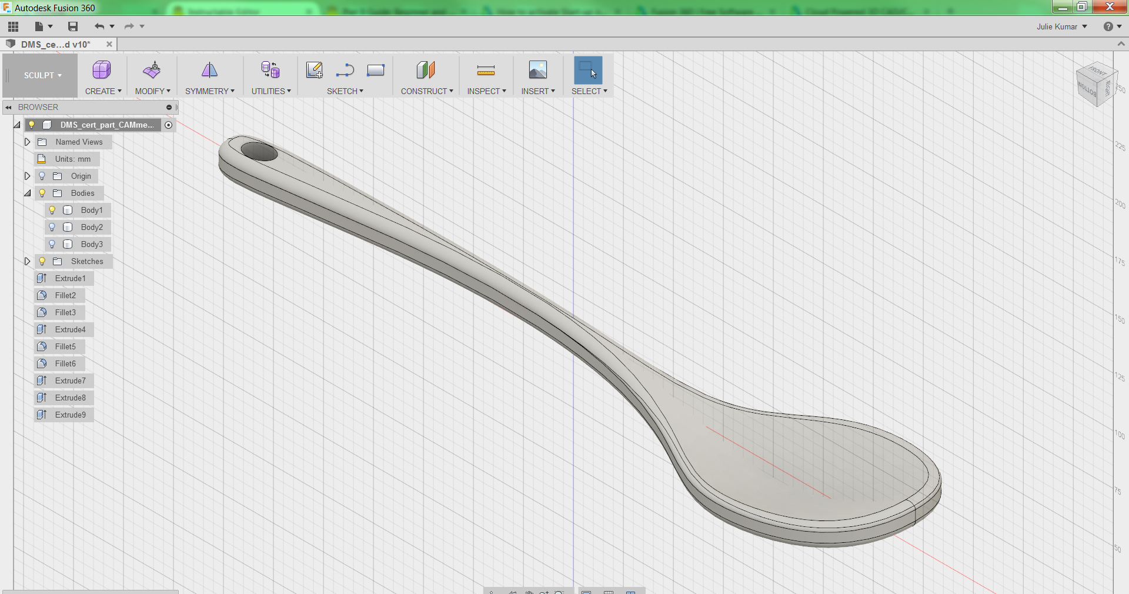1129x594 pixels.
Task: Click the Extrude1 feature icon
Action: (x=42, y=278)
